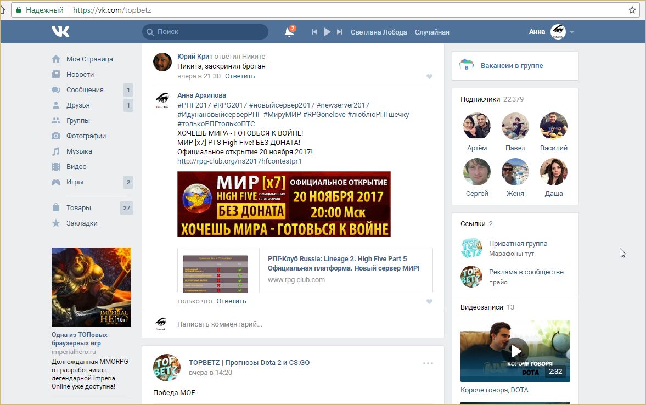This screenshot has width=646, height=405.
Task: Click the gamepad icon beside Игры
Action: pyautogui.click(x=56, y=182)
